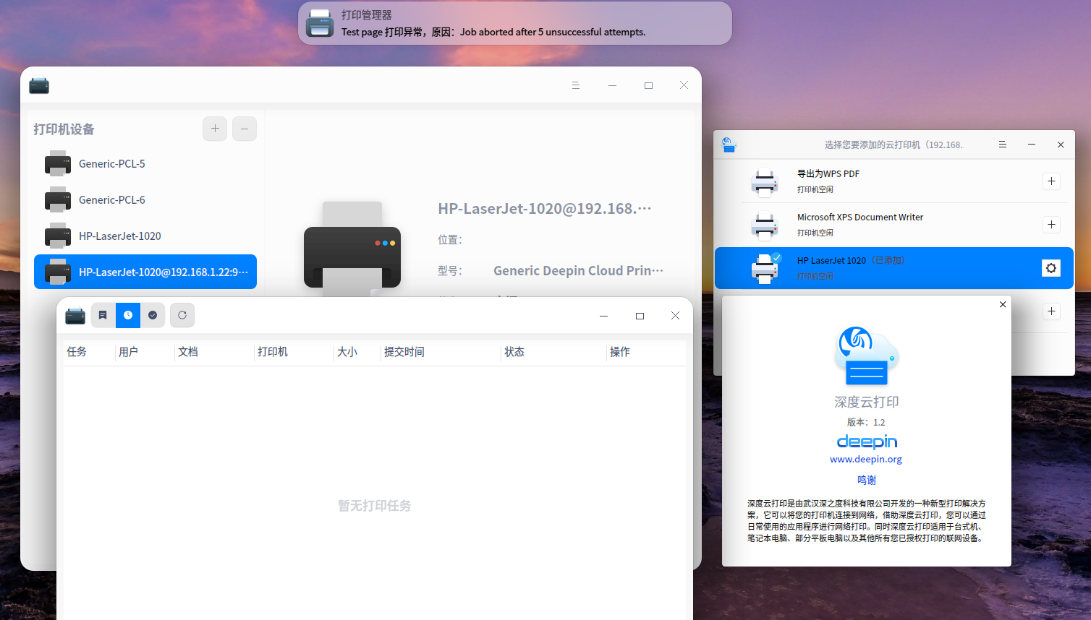Screen dimensions: 1091x620
Task: Close the 深度云打印 about dialog
Action: pyautogui.click(x=1003, y=304)
